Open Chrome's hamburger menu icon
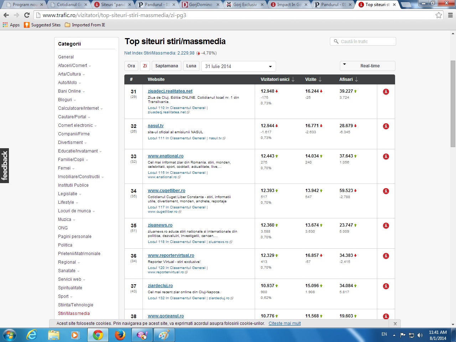Viewport: 456px width, 342px height. click(450, 15)
